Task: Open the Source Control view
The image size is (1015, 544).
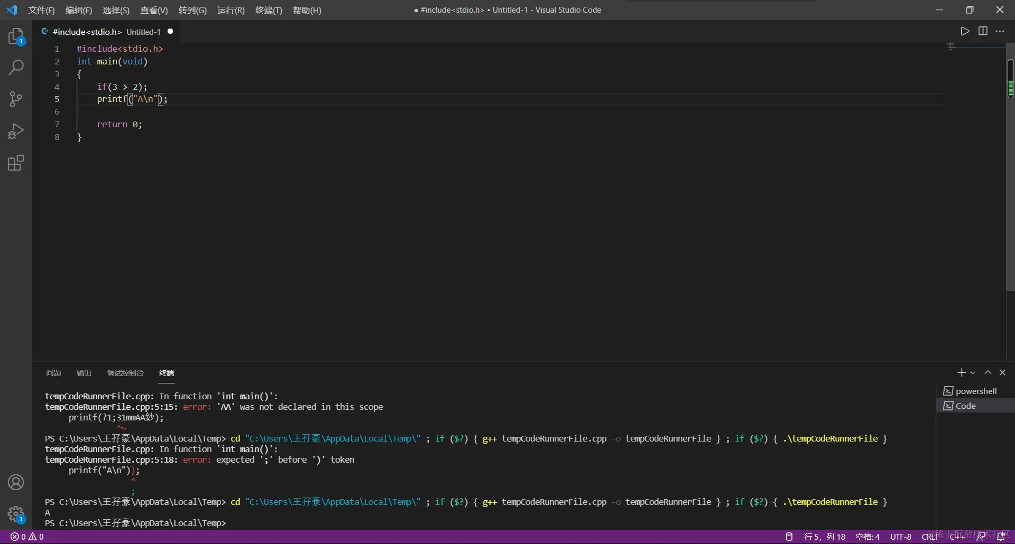Action: pyautogui.click(x=16, y=99)
